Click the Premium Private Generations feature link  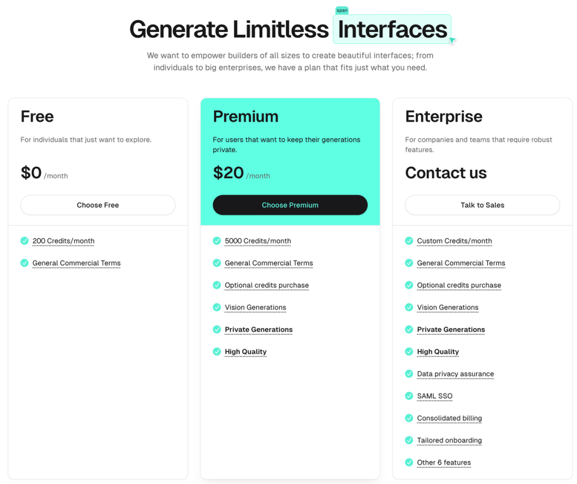coord(259,330)
